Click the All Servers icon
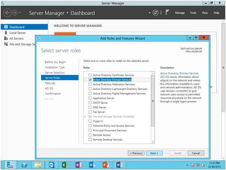The image size is (226, 170). click(6, 39)
